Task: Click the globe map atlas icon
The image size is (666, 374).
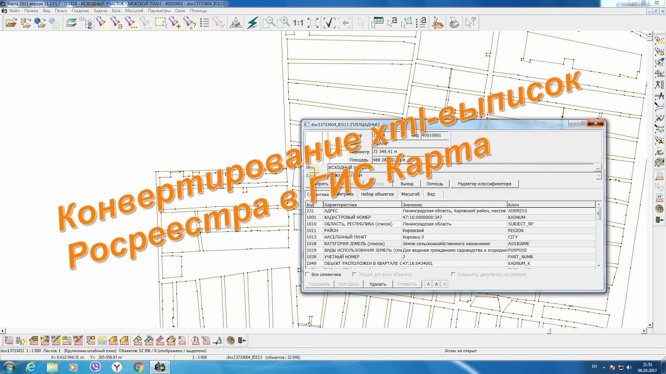Action: tap(40, 23)
